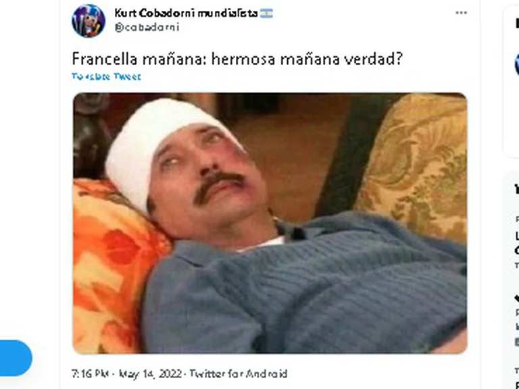Click the Argentina flag emoji beside the name
This screenshot has height=389, width=519.
pos(266,14)
